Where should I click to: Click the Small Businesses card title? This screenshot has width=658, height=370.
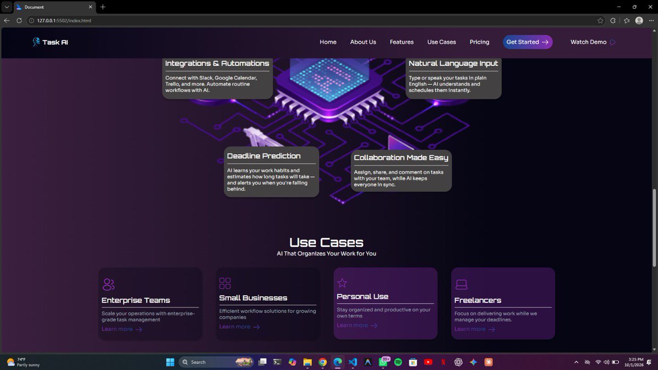tap(253, 298)
